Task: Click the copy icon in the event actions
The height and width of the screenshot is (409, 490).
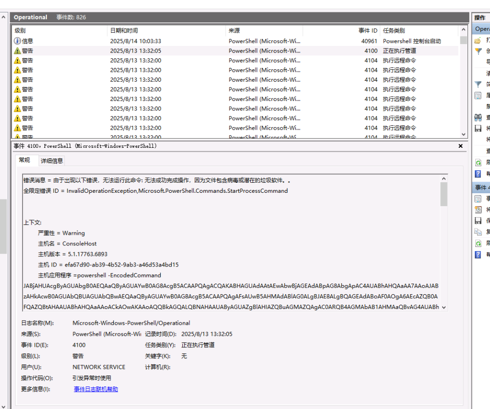Action: click(x=478, y=232)
